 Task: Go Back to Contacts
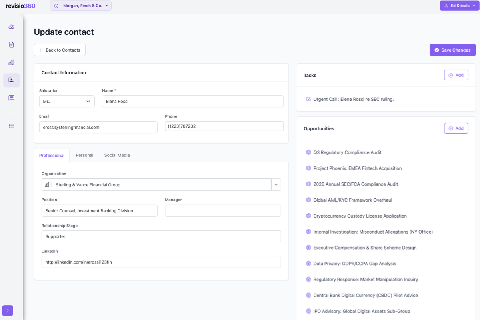60,50
